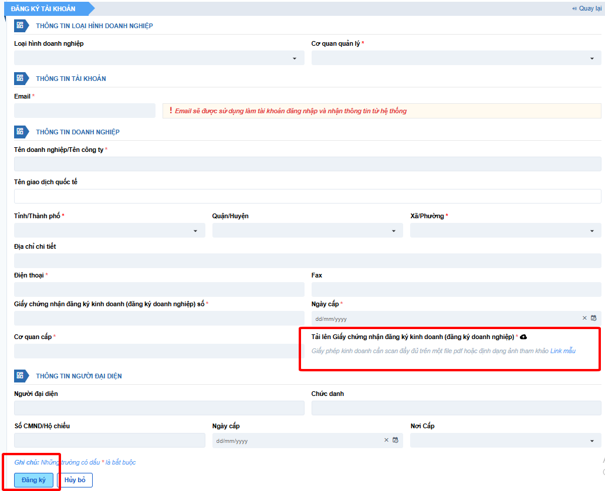Screen dimensions: 605x491
Task: Click the Chức danh input field
Action: click(456, 408)
